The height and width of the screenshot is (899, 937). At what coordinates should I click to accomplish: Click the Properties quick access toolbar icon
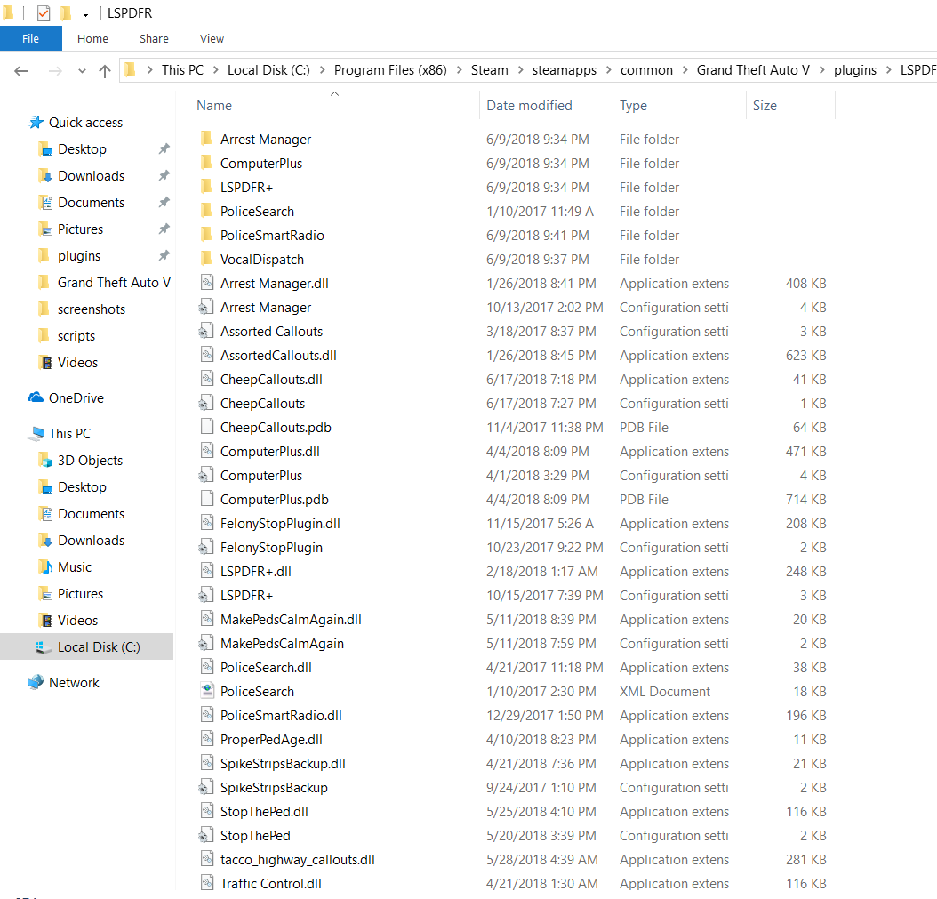point(43,12)
